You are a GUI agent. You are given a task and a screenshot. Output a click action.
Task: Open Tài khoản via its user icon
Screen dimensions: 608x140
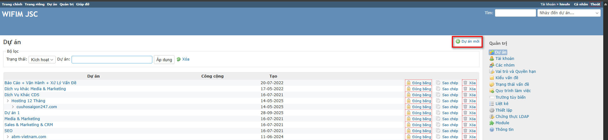click(491, 59)
